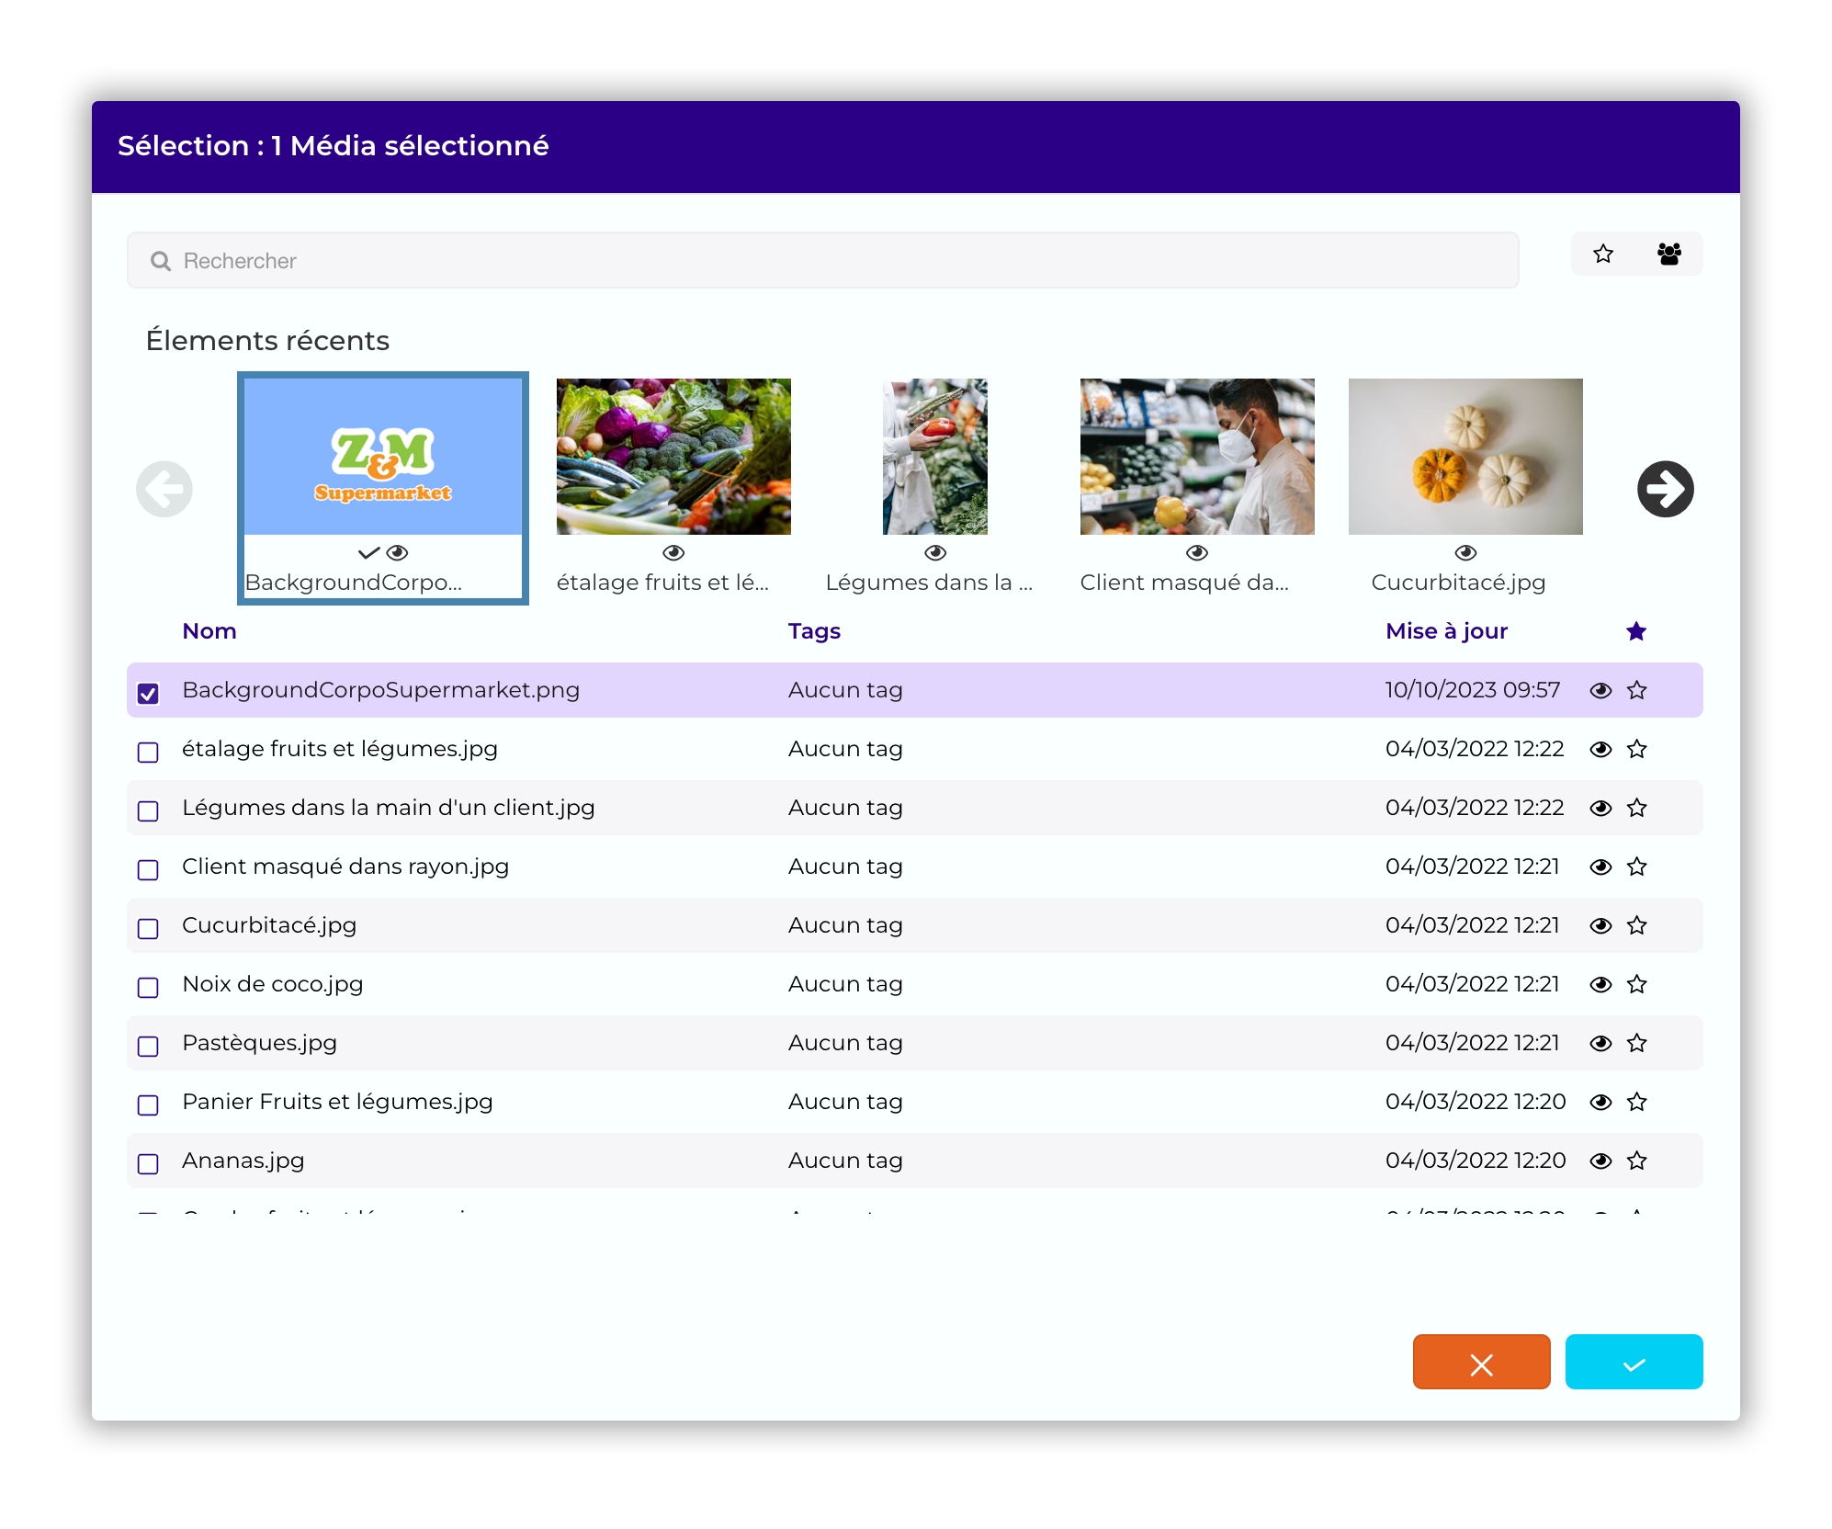Go to next recent elements arrow
The image size is (1832, 1529).
1664,489
